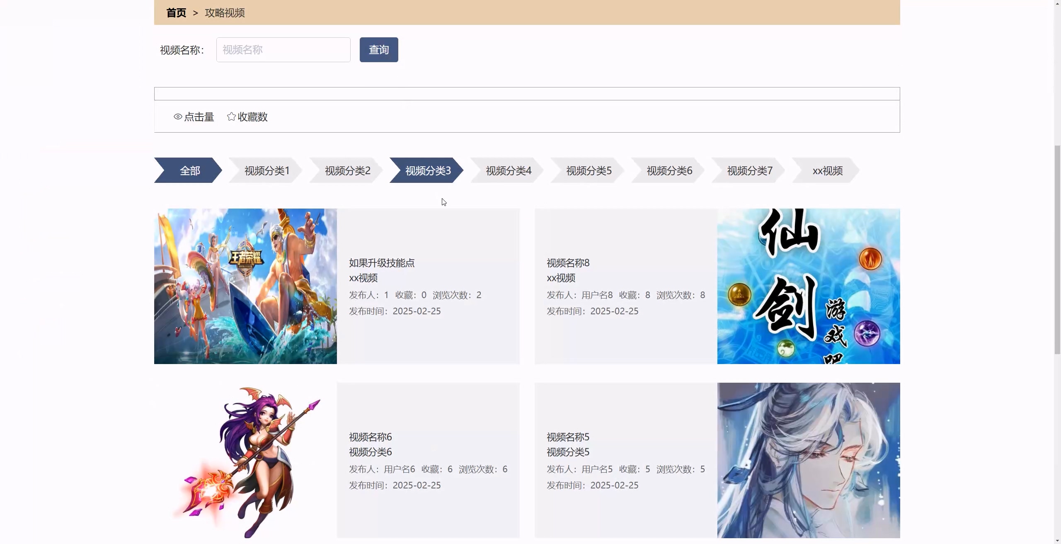Open the white-haired character thumbnail

[808, 460]
